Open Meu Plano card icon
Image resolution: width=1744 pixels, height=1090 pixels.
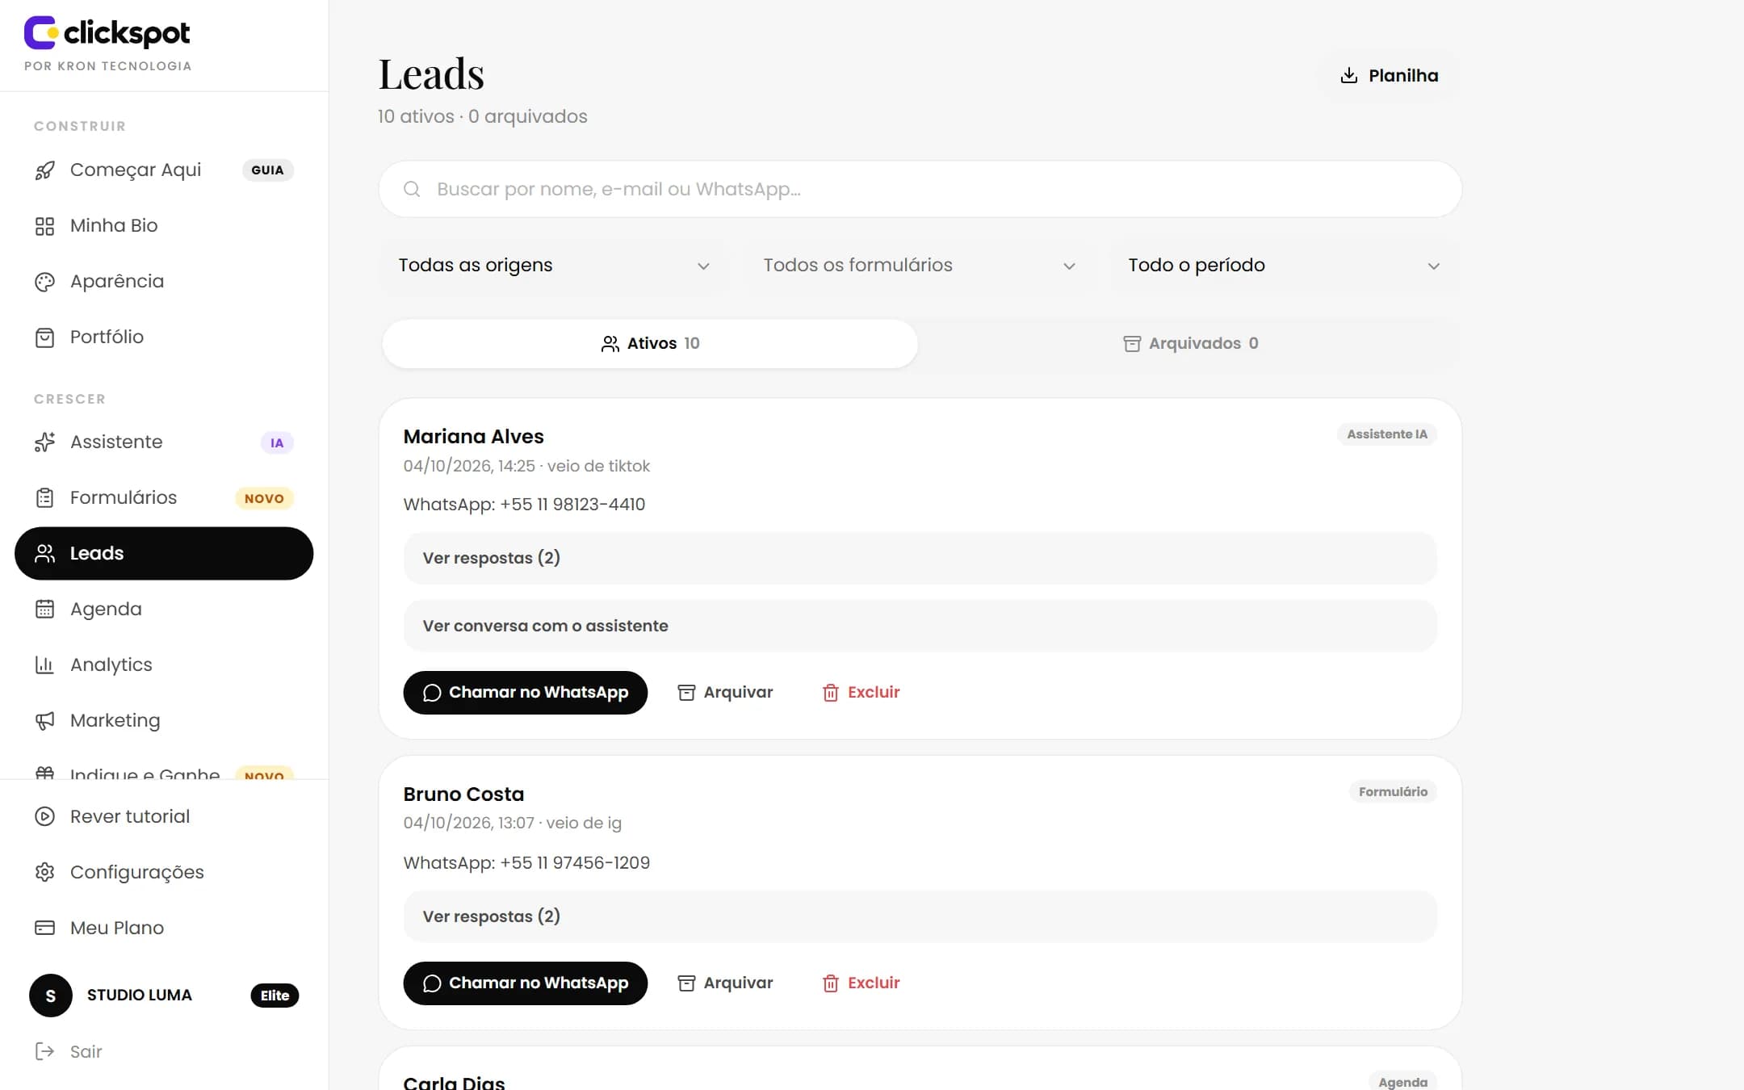[44, 929]
